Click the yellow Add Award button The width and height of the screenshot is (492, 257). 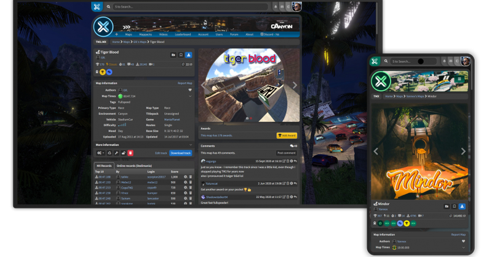click(x=287, y=136)
